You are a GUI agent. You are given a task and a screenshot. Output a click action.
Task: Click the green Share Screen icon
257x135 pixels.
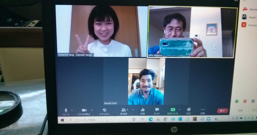[x=173, y=110]
